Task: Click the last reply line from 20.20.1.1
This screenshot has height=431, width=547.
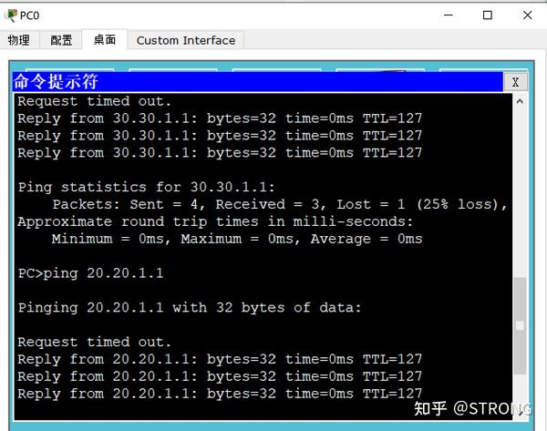Action: coord(220,394)
